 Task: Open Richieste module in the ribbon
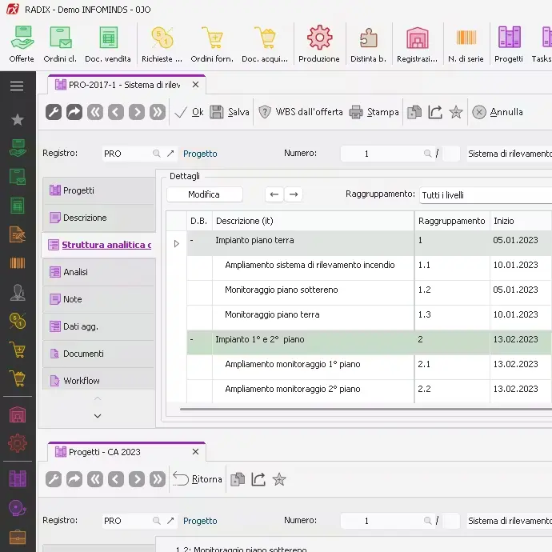click(x=162, y=44)
